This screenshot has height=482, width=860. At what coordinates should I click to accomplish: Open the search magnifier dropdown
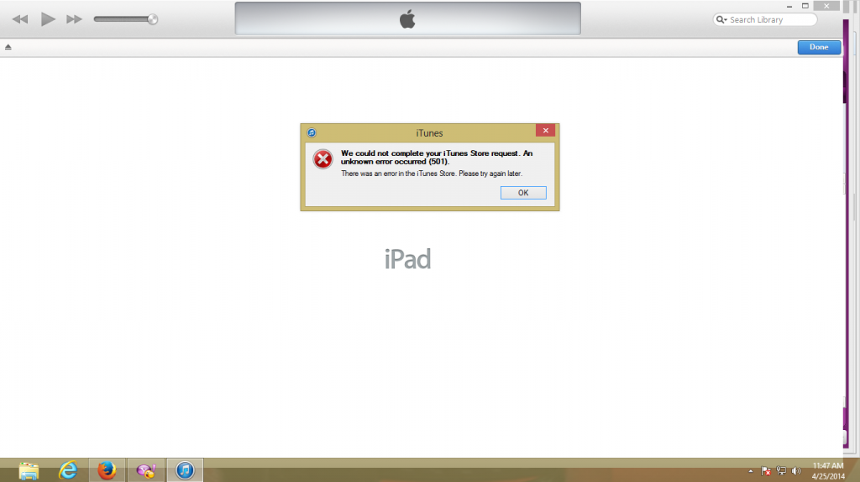721,20
